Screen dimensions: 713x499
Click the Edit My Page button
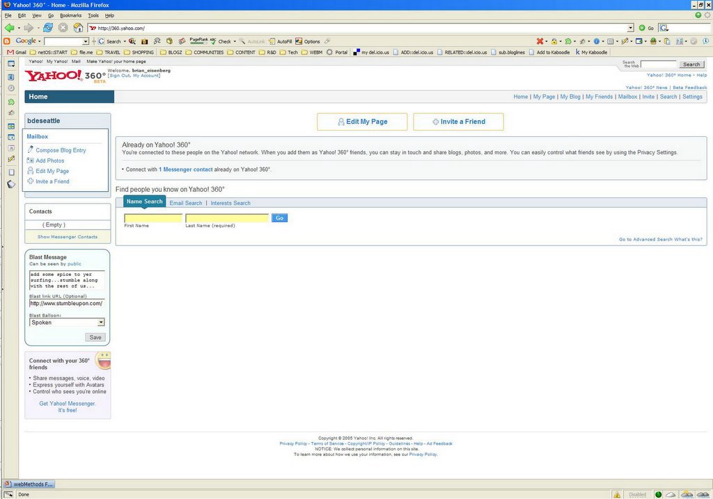click(362, 122)
